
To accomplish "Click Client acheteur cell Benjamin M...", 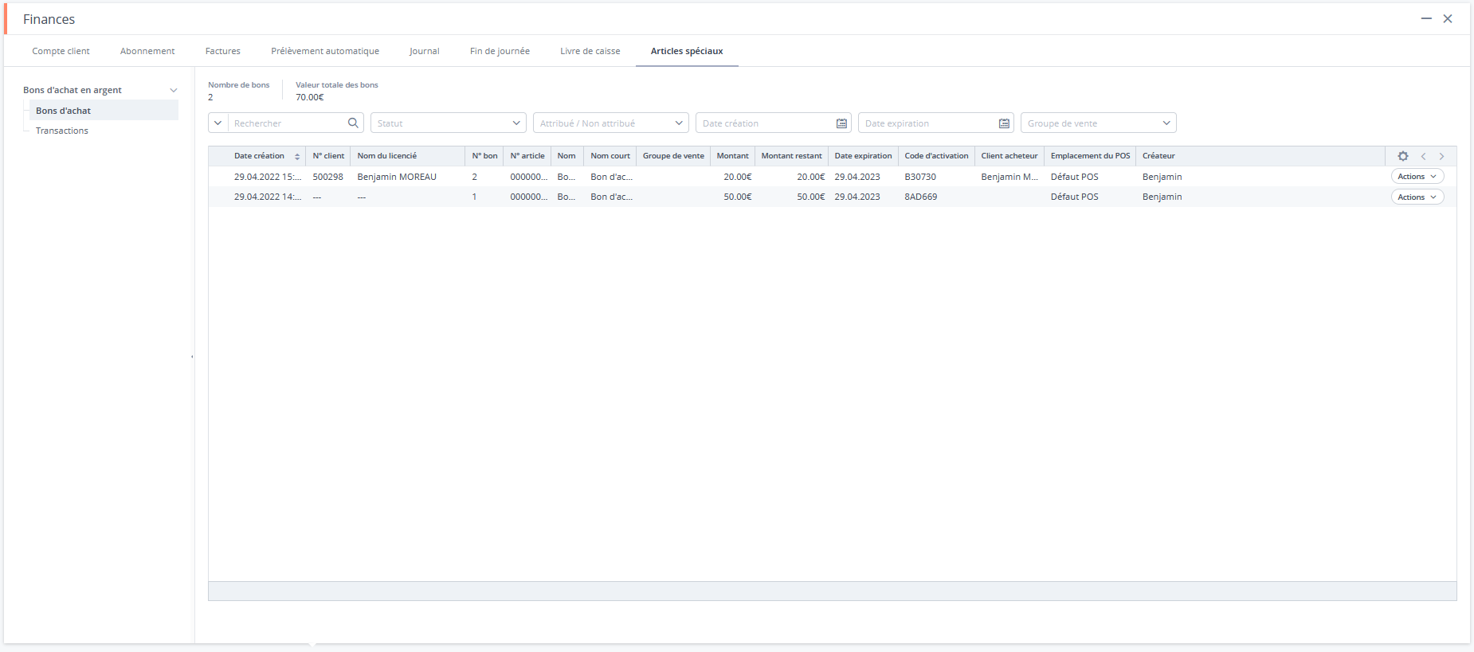I will click(x=1009, y=177).
